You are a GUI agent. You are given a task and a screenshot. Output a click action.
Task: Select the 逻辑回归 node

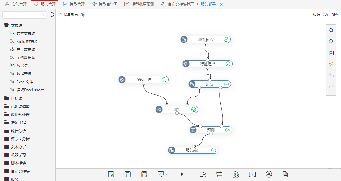click(x=143, y=80)
